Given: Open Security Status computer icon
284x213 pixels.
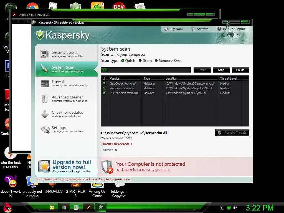Looking at the screenshot, I should 45,54.
